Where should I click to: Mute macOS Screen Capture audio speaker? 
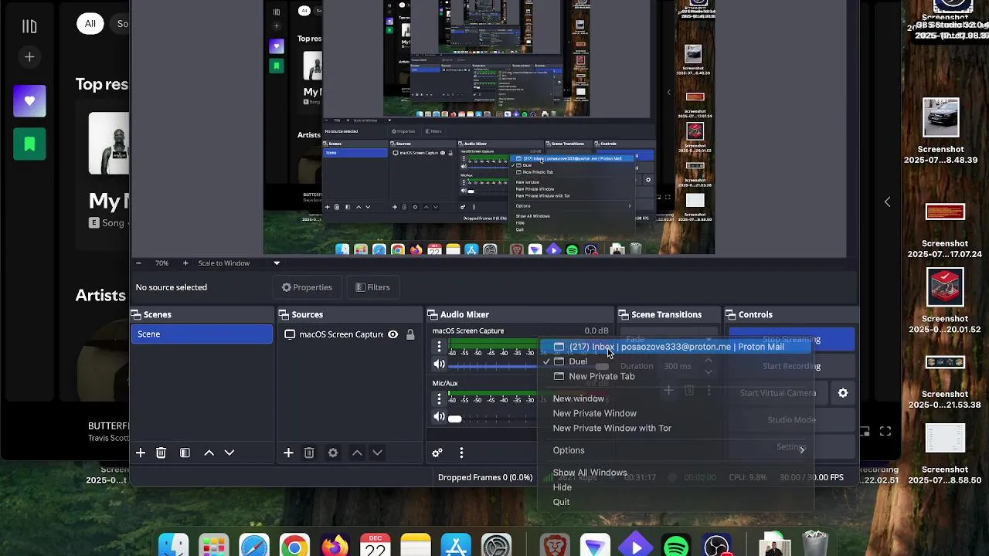439,364
